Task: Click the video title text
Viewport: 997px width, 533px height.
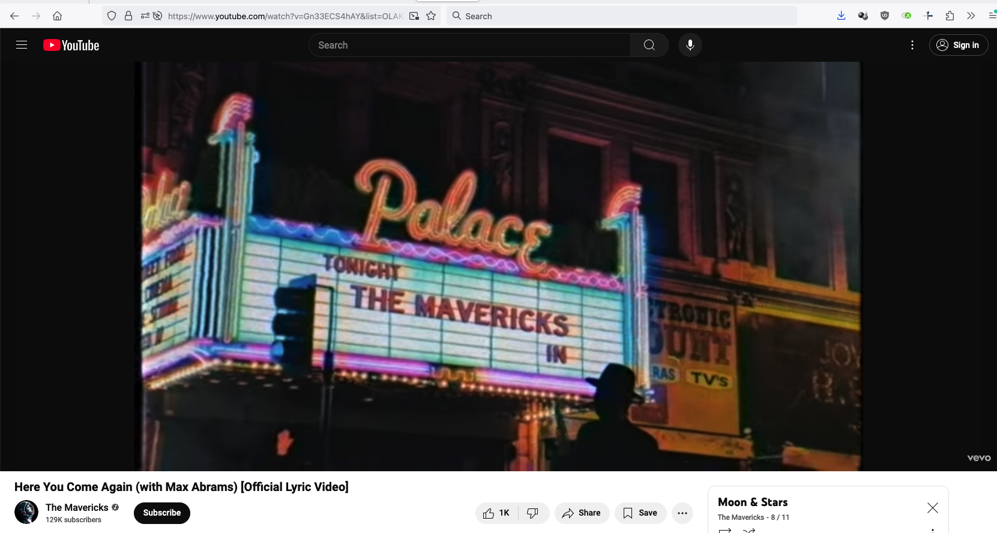Action: 181,487
